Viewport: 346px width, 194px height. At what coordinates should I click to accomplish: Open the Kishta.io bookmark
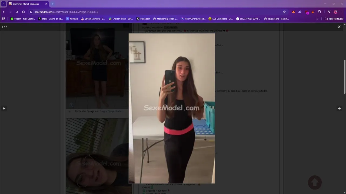click(x=72, y=19)
